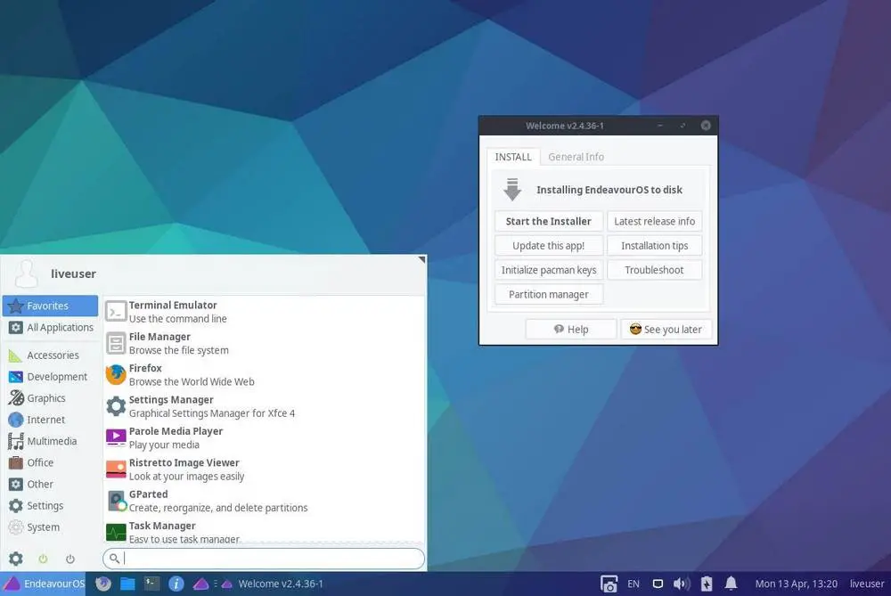Click the EN keyboard layout indicator
Screen dimensions: 891x596
coord(633,584)
